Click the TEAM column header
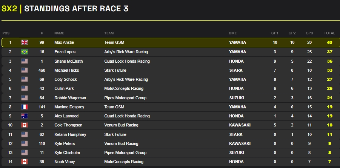Screen dimensions: 340x168 click(109, 33)
